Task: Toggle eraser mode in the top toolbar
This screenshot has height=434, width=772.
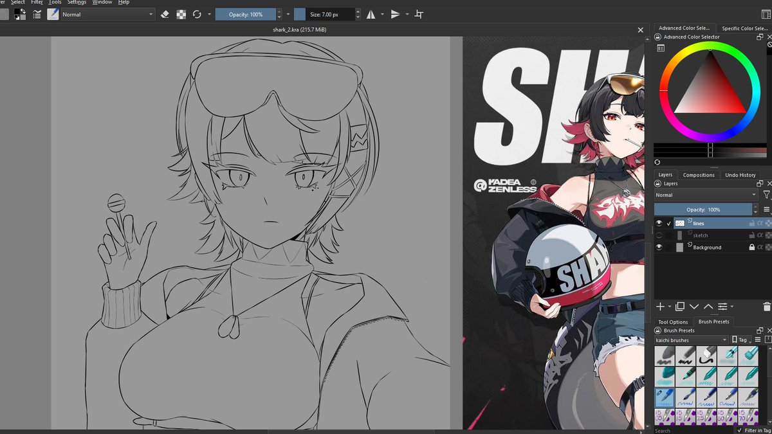Action: pyautogui.click(x=165, y=14)
